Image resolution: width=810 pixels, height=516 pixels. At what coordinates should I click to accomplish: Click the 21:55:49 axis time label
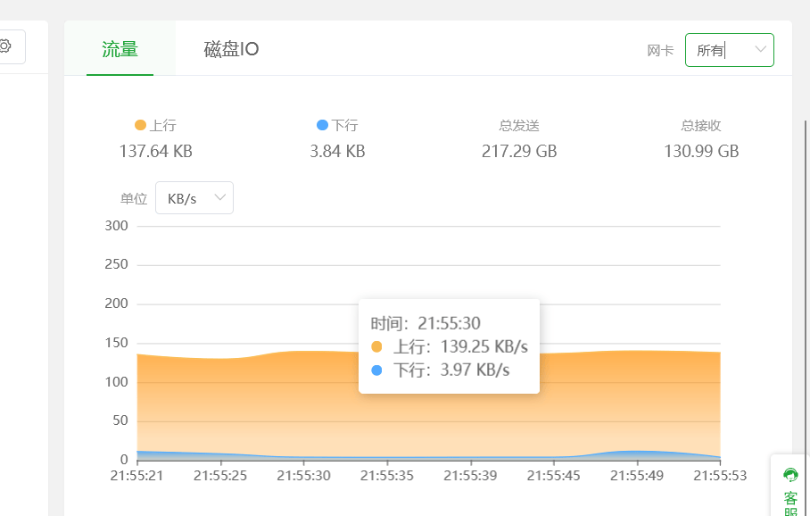click(636, 476)
